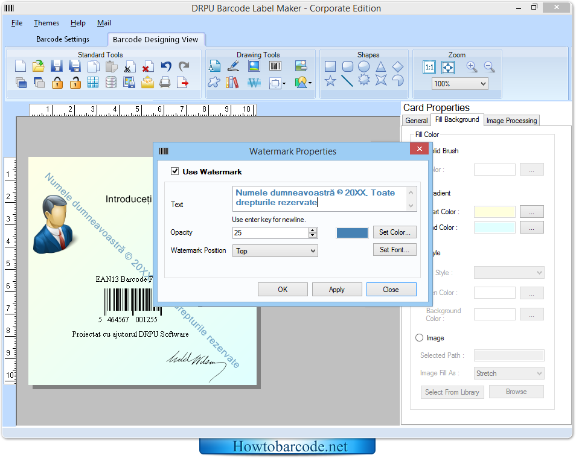Click the Opacity value field

271,233
